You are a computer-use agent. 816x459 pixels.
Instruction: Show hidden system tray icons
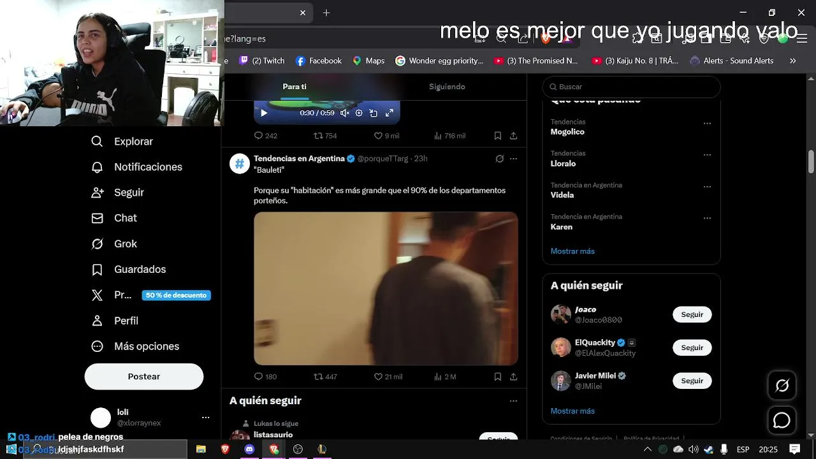tap(648, 449)
